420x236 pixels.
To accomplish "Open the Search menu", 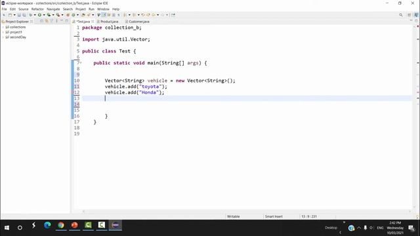I will click(x=68, y=9).
